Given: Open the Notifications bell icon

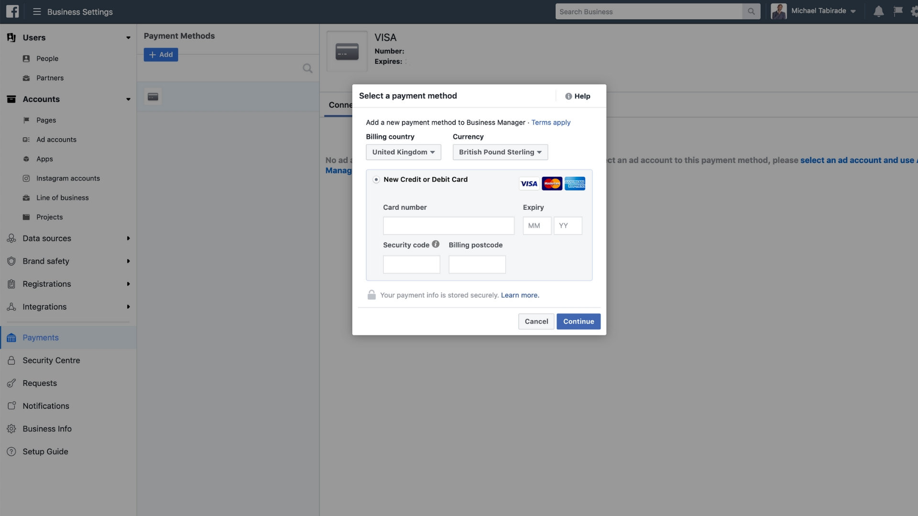Looking at the screenshot, I should (878, 11).
